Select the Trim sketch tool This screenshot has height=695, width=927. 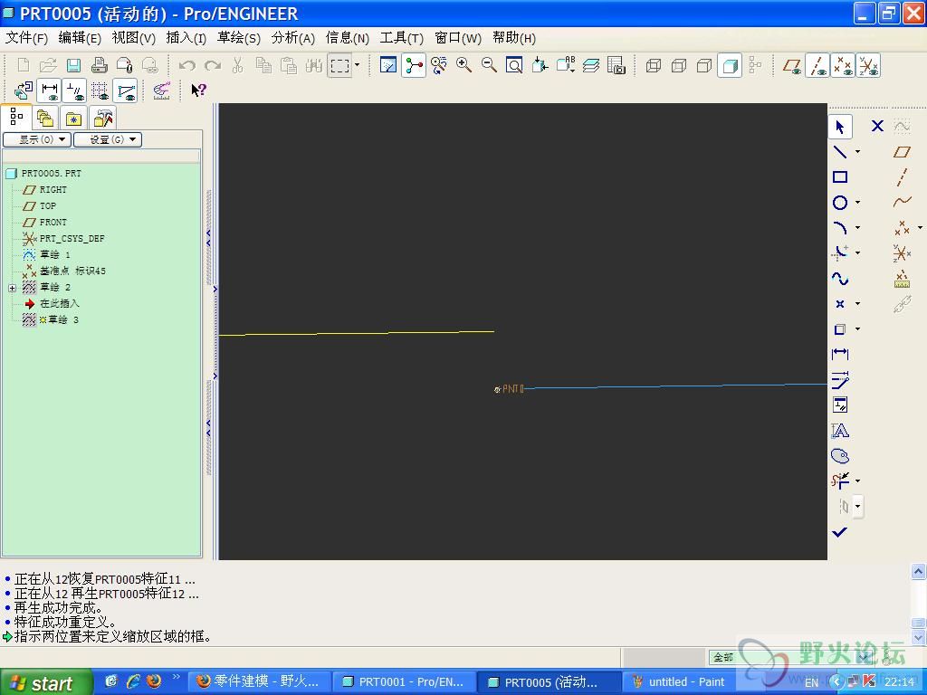[x=839, y=481]
